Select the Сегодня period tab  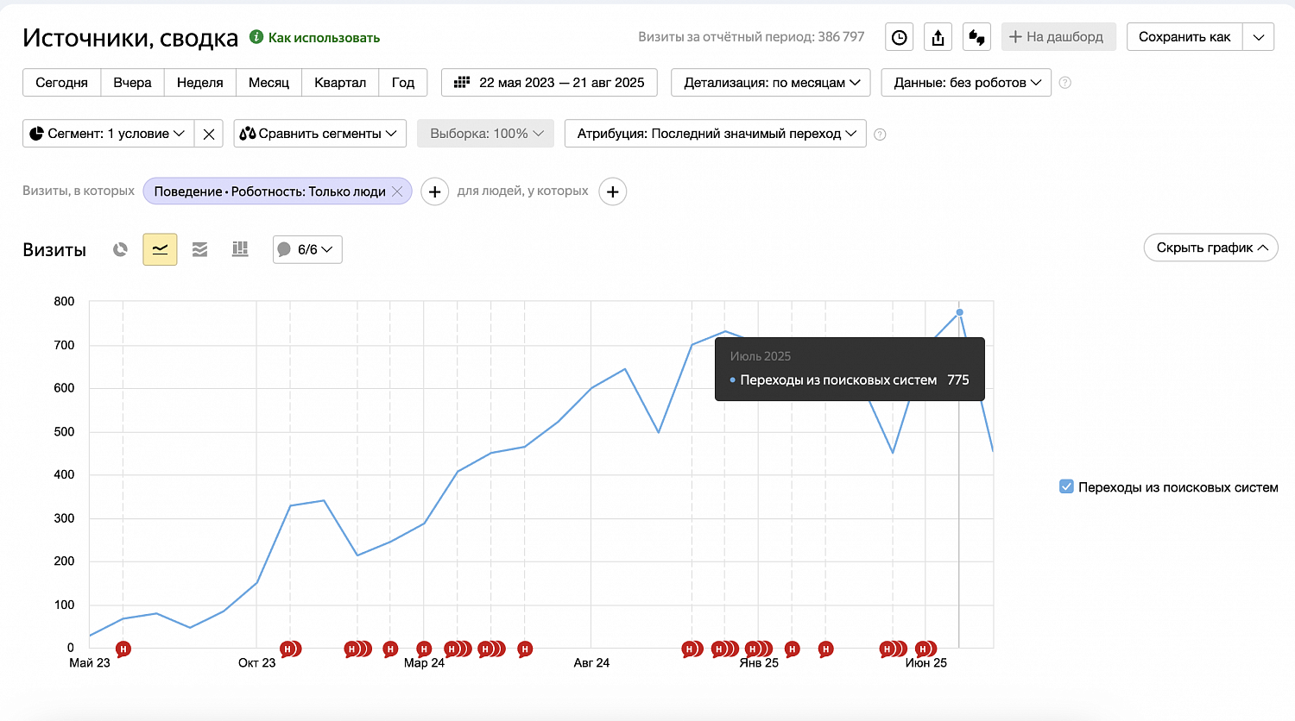click(62, 83)
